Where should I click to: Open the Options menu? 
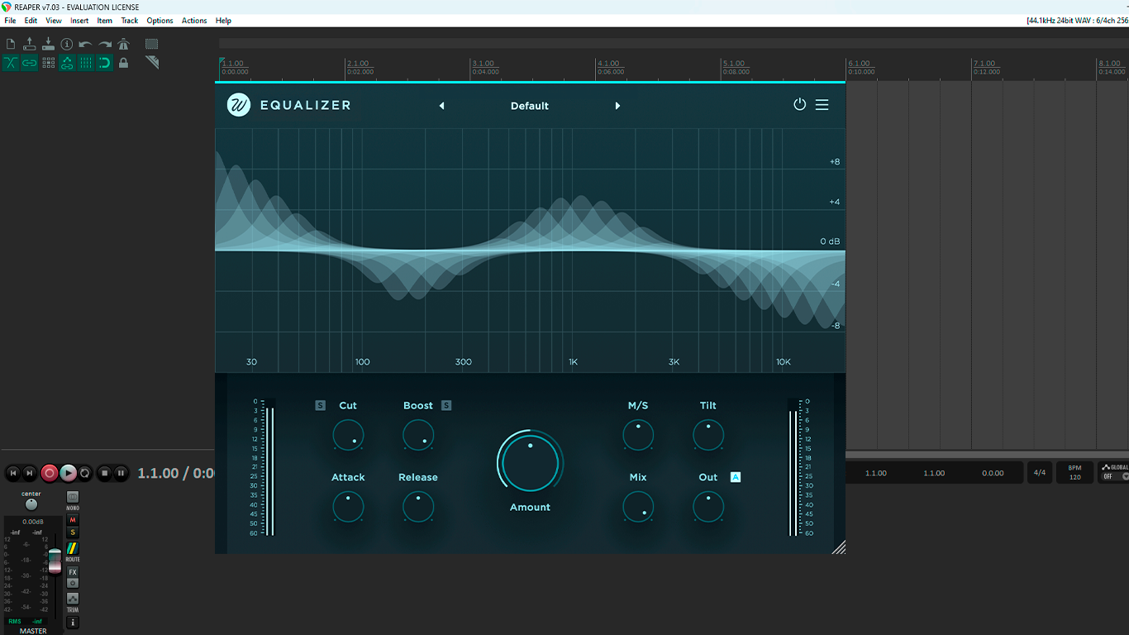(x=160, y=21)
